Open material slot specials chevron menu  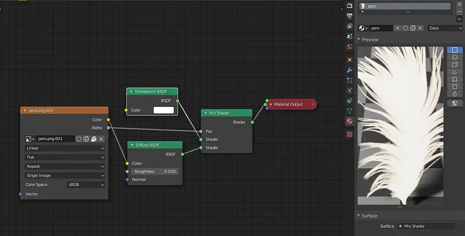pos(459,19)
